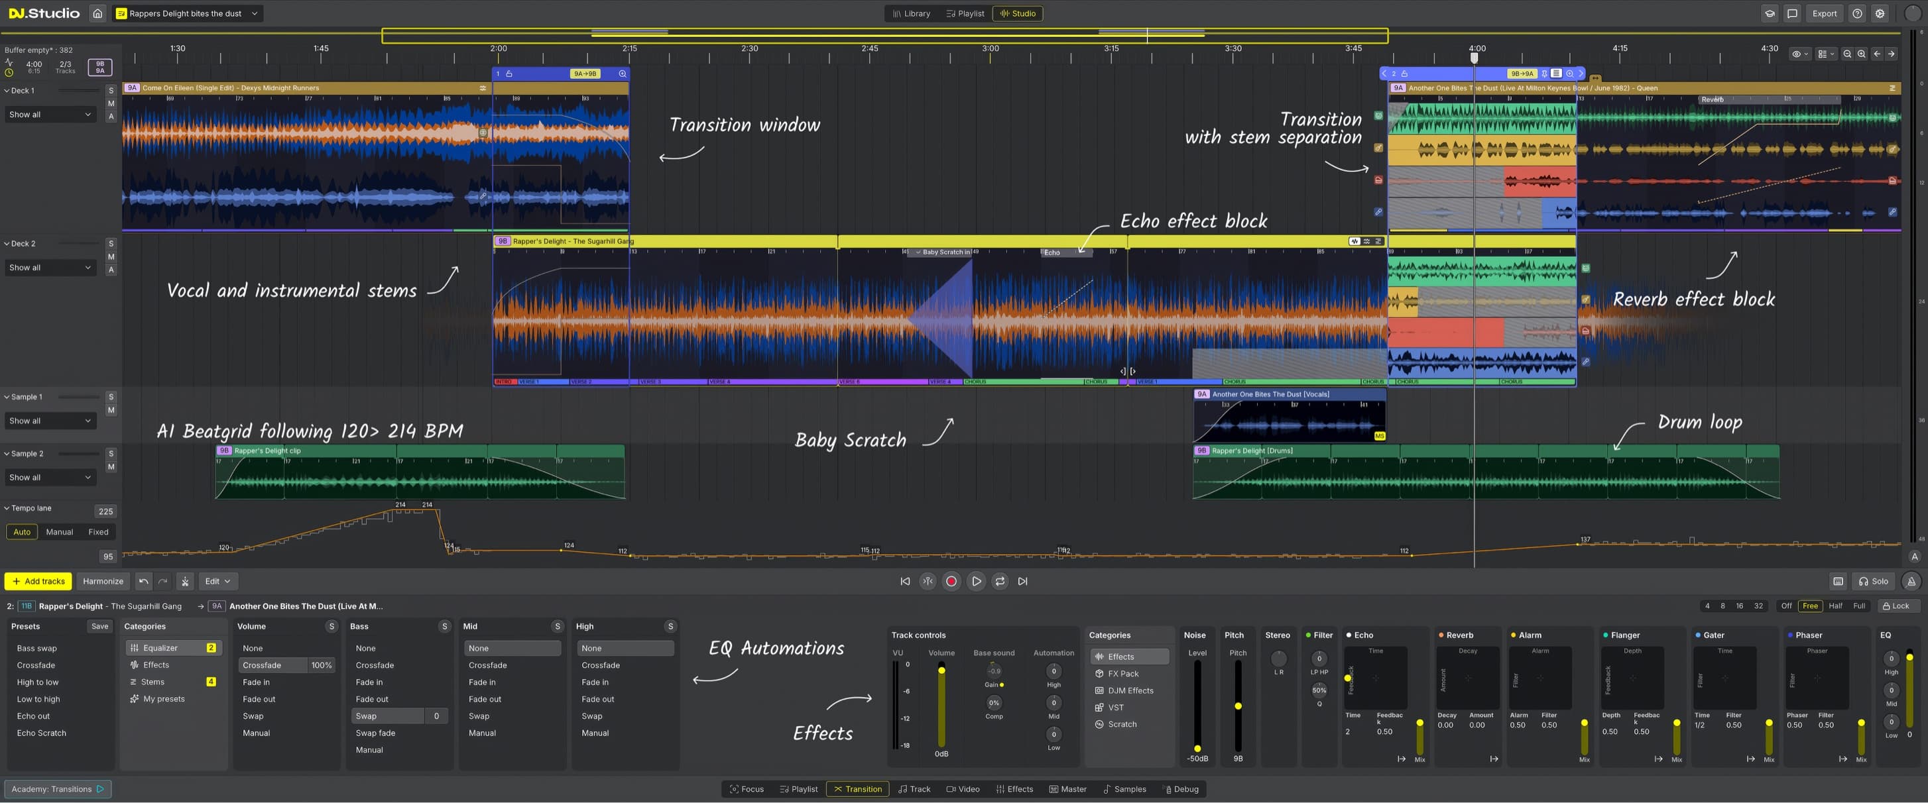Click the Home icon in the top bar
The image size is (1928, 803).
[x=97, y=13]
